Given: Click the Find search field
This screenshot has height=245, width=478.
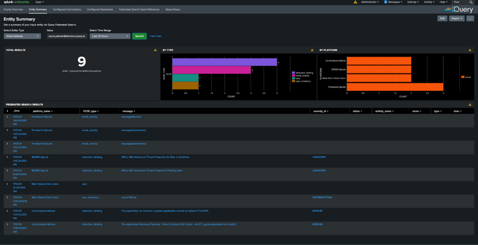Looking at the screenshot, I should pyautogui.click(x=460, y=2).
